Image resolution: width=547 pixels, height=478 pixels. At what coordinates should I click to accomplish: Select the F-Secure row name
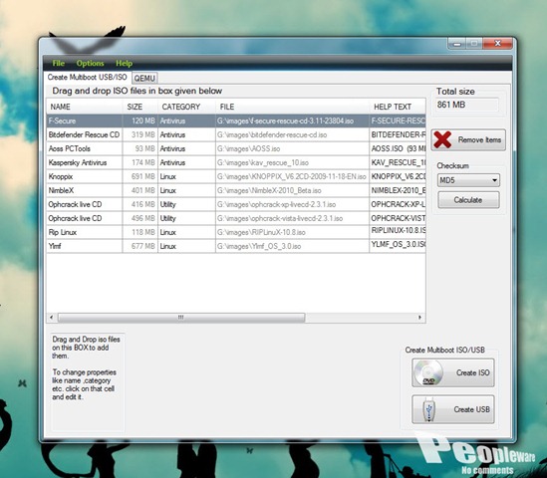tap(84, 120)
